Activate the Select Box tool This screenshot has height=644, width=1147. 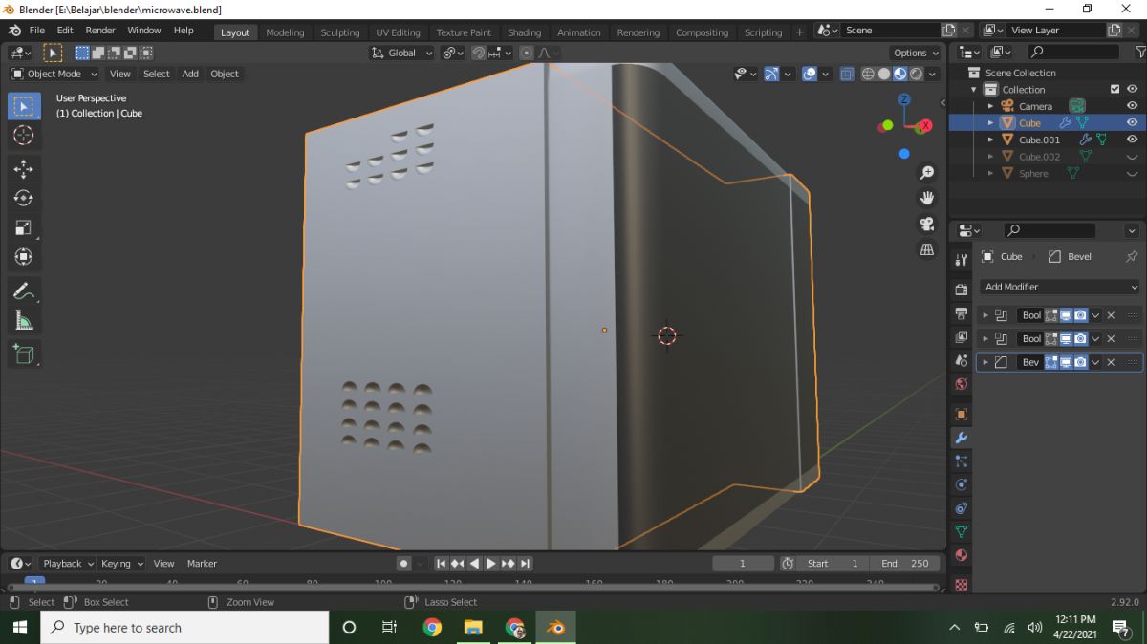click(x=24, y=106)
